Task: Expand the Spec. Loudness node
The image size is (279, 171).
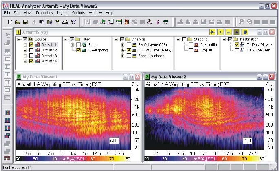Action: (x=122, y=56)
